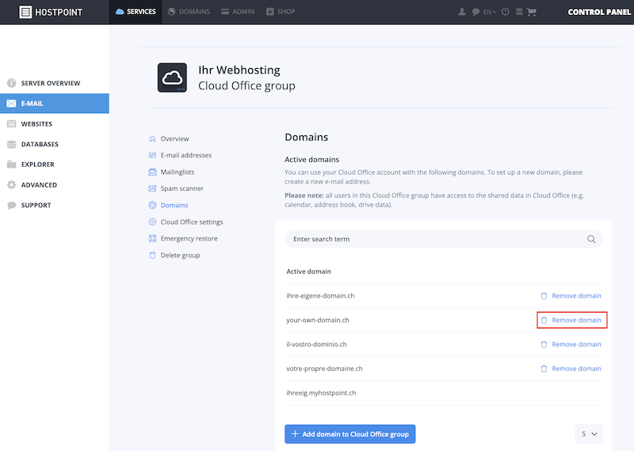
Task: Click the Control Panel header label
Action: click(x=599, y=12)
